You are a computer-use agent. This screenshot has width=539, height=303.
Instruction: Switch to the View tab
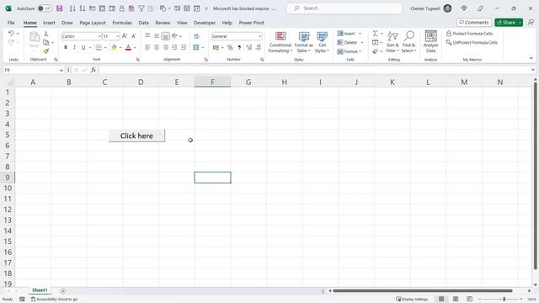(x=182, y=23)
